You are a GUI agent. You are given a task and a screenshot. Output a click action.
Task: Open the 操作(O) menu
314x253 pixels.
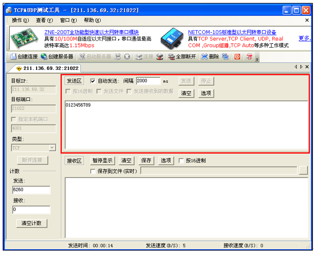(20, 20)
